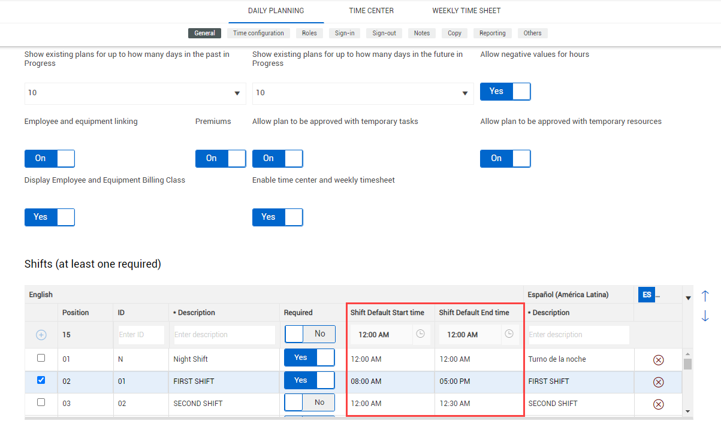Click the add shift plus icon
This screenshot has width=721, height=424.
point(41,335)
